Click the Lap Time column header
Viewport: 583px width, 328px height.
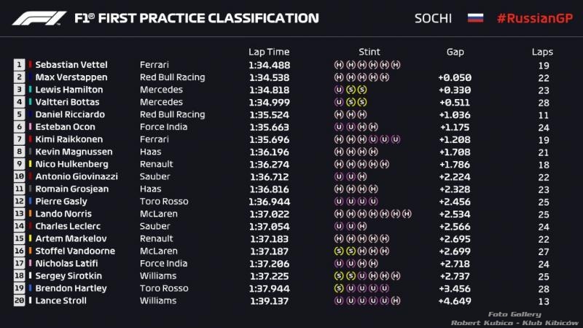tap(269, 52)
